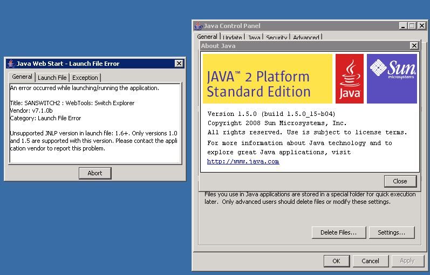430x275 pixels.
Task: Close the Java Web Start error window
Action: pyautogui.click(x=179, y=64)
